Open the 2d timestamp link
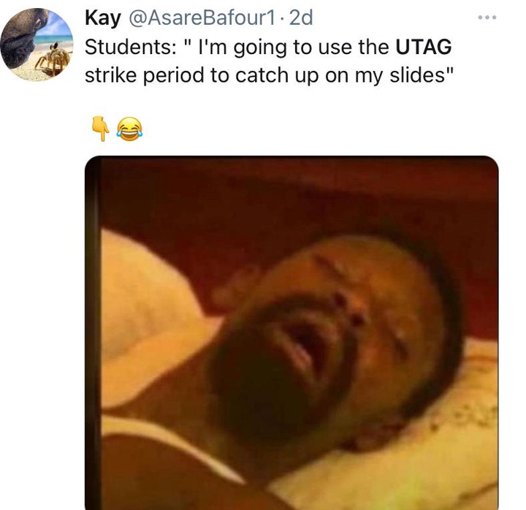Image resolution: width=526 pixels, height=510 pixels. coord(300,18)
